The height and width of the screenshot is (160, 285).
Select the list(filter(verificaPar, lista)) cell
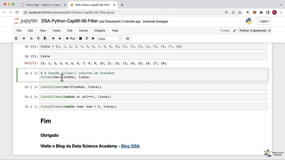coord(153,87)
